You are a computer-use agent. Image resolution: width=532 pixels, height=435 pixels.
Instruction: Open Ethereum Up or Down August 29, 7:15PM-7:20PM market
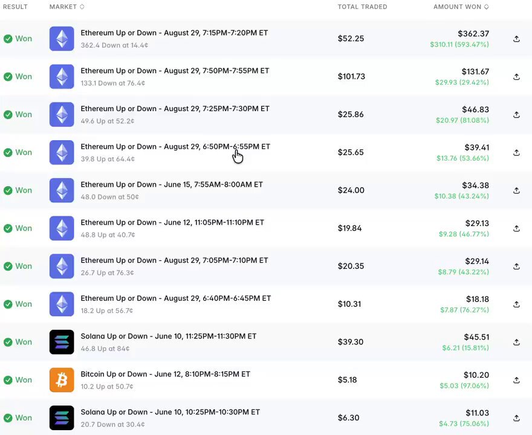(x=174, y=33)
